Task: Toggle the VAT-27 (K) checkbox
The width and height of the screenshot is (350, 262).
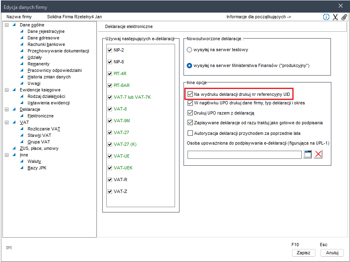Action: pos(110,144)
